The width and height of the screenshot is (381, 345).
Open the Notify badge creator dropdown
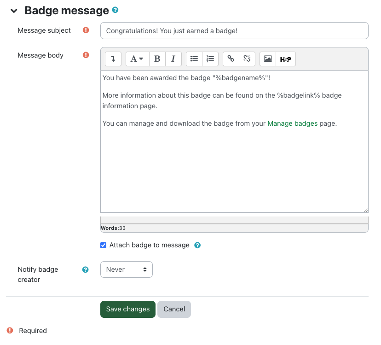[x=126, y=269]
